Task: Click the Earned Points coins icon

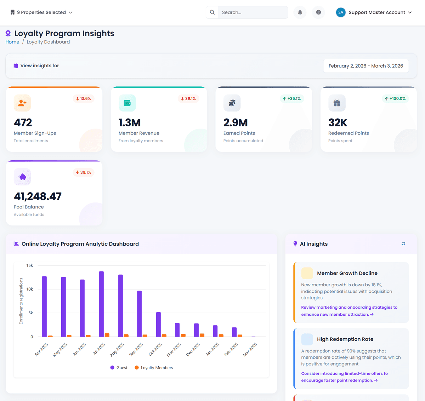Action: point(232,103)
